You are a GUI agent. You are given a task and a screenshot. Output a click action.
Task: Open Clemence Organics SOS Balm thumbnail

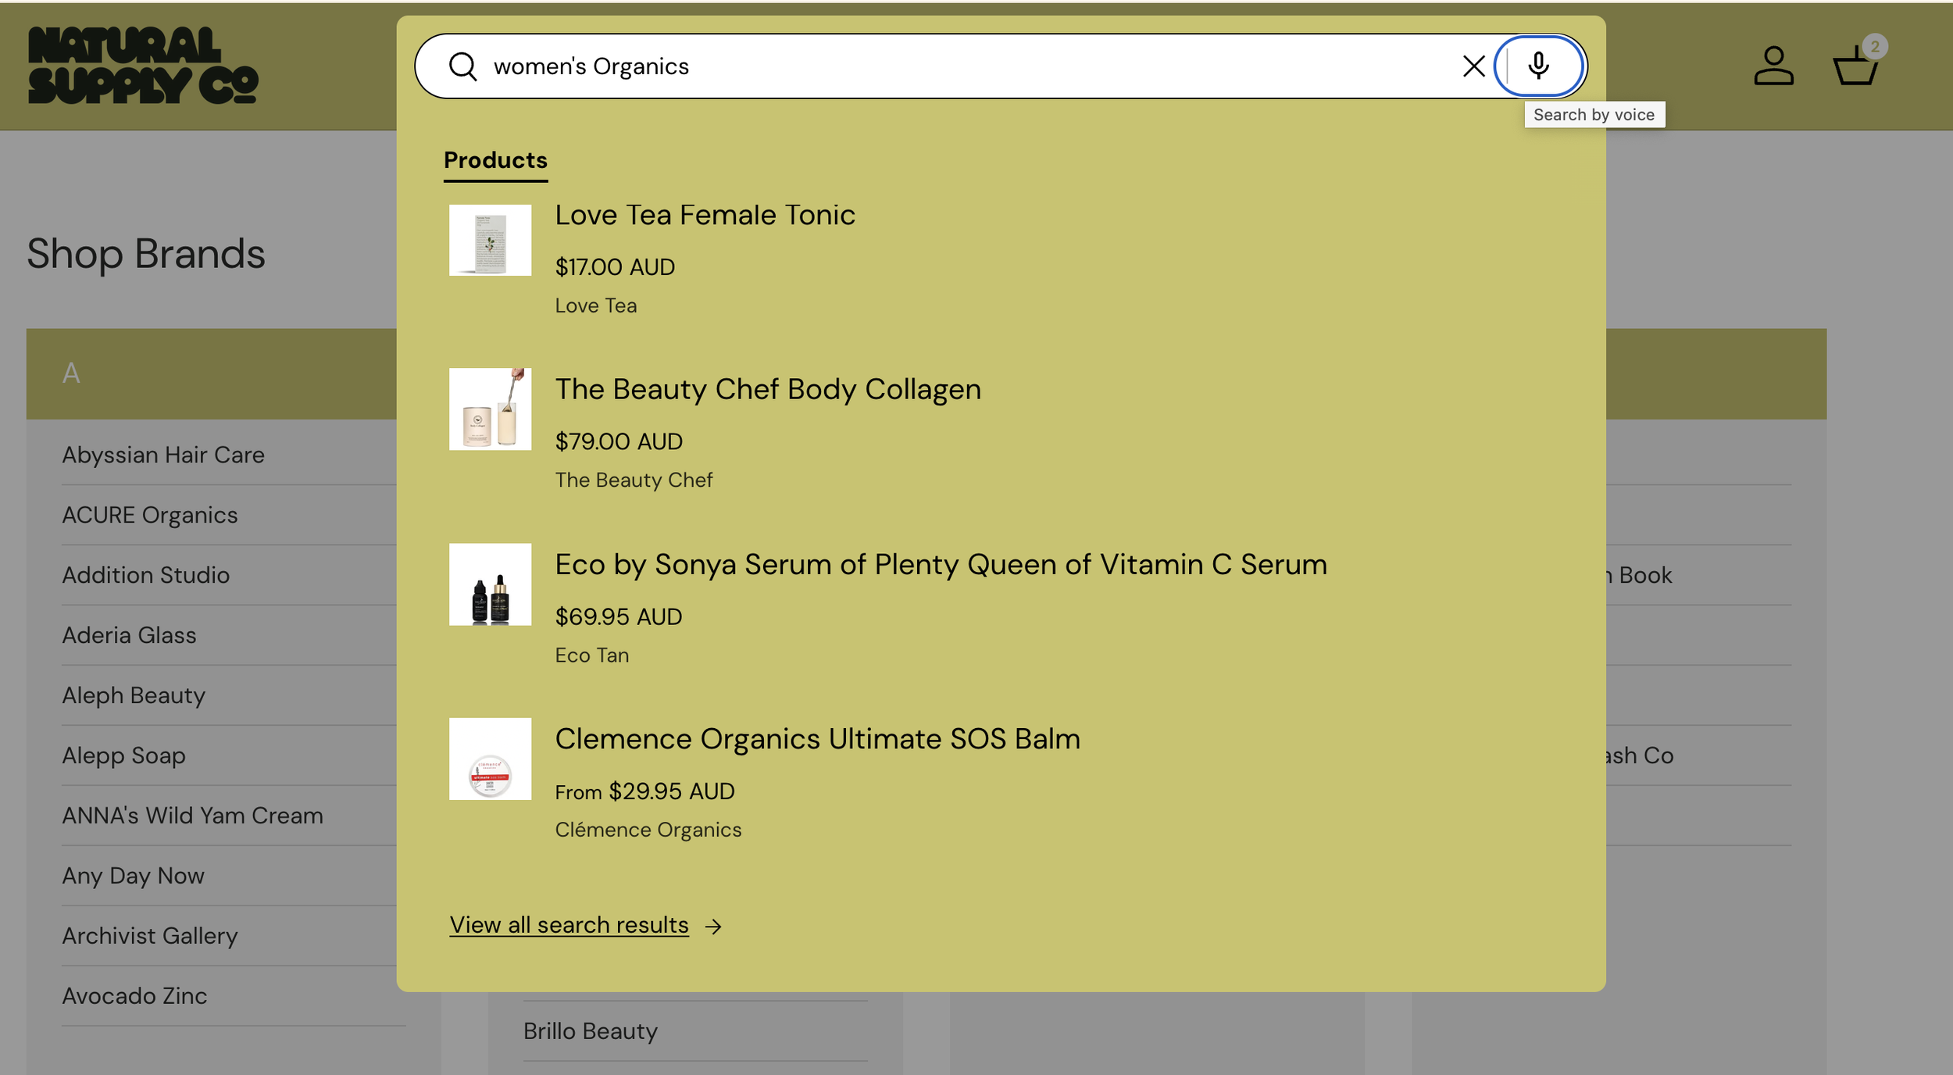coord(490,759)
